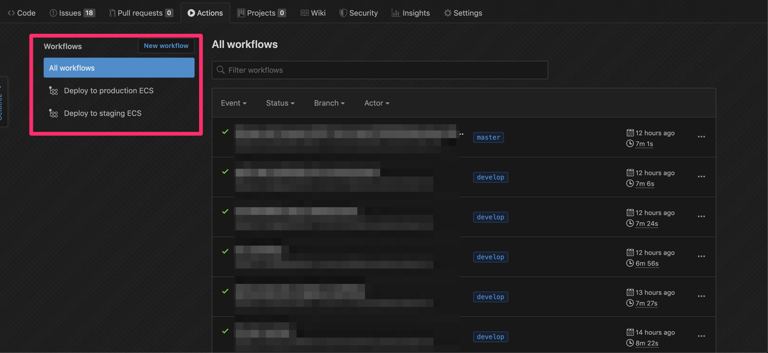Switch to the Issues tab

[72, 13]
